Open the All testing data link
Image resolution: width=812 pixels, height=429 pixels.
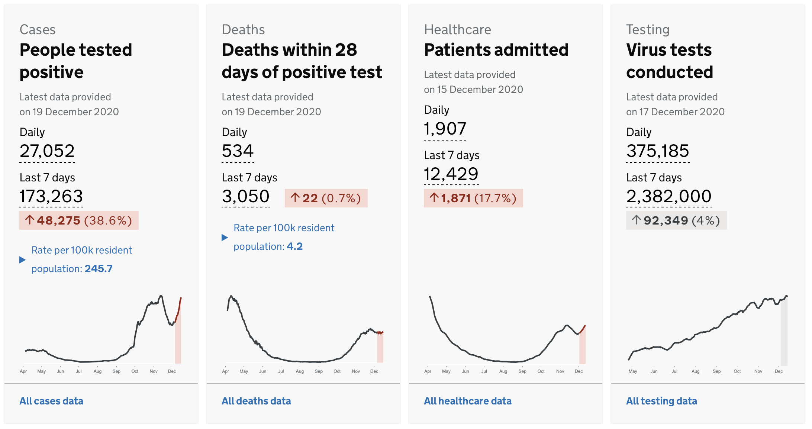(661, 401)
